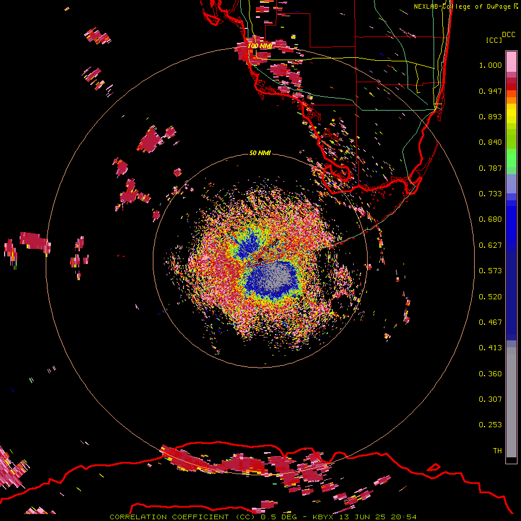
Task: Select the 0.413 scale value
Action: tap(490, 348)
